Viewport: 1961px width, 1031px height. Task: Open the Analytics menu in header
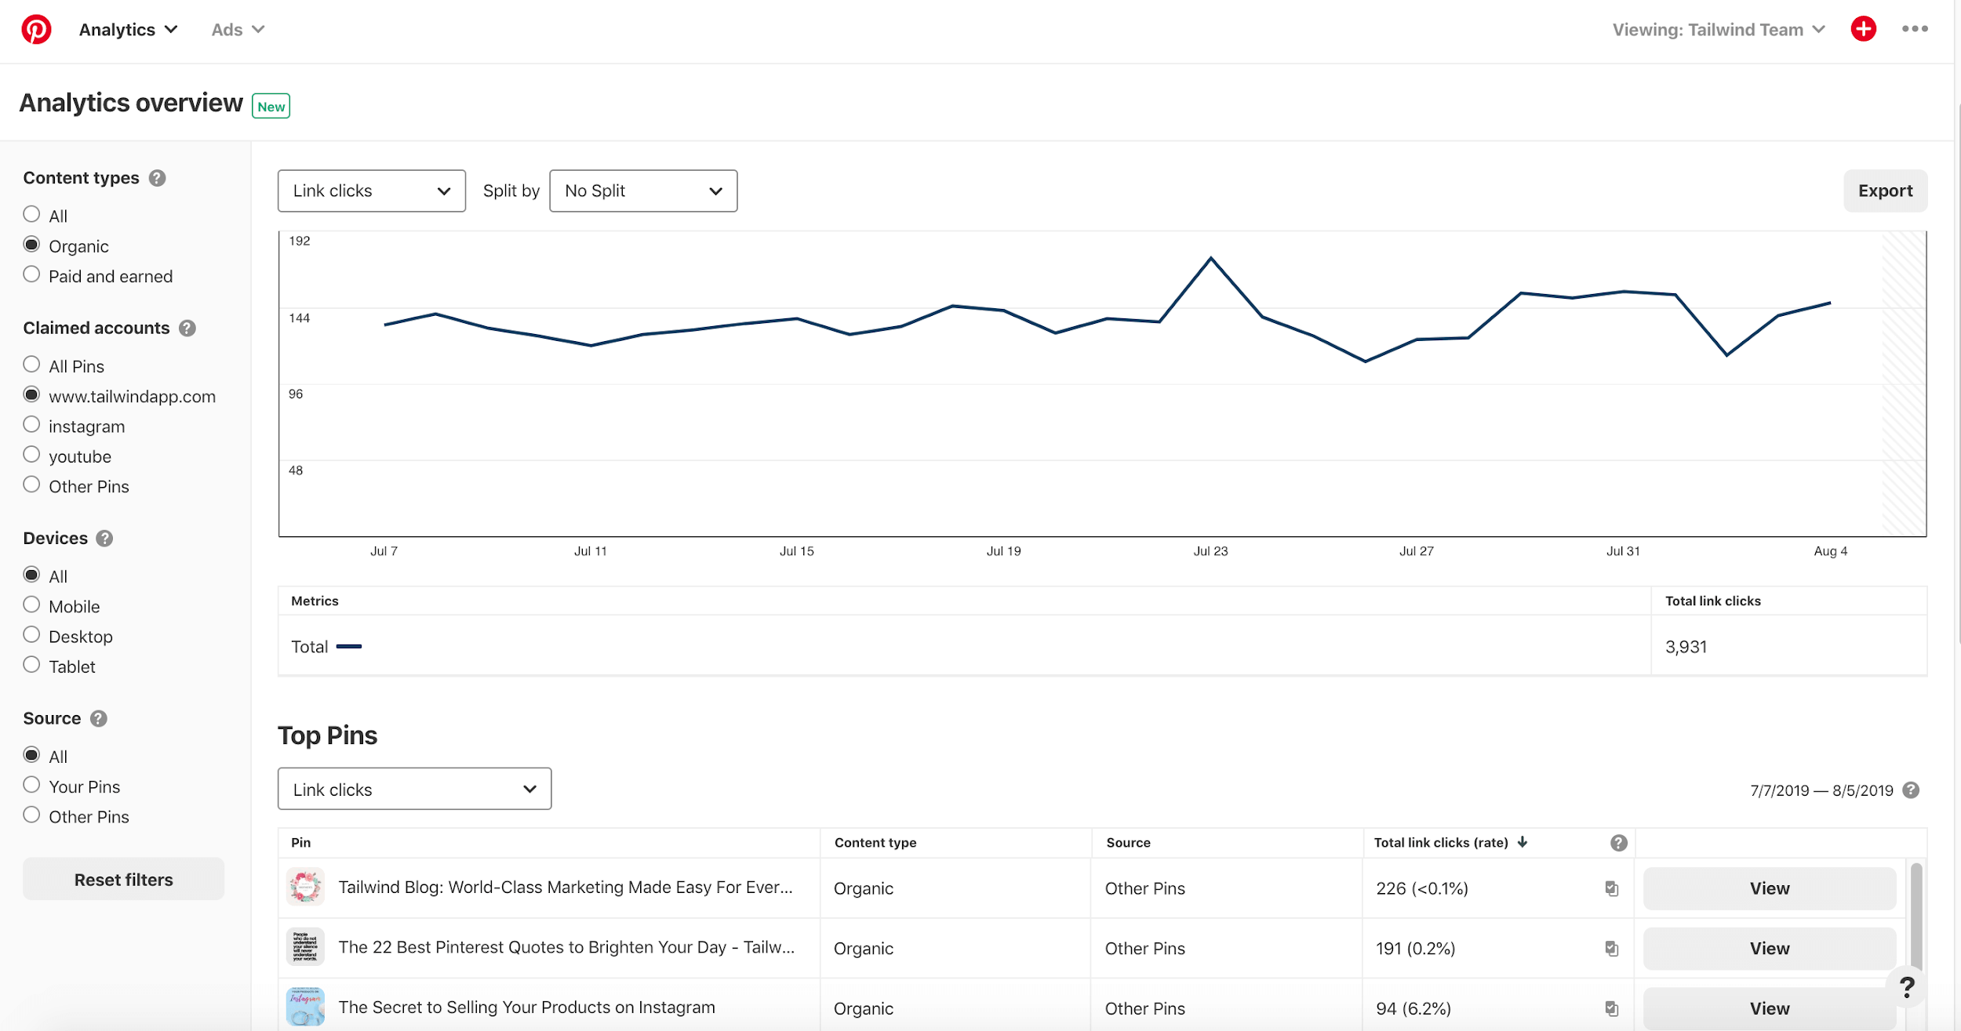128,30
